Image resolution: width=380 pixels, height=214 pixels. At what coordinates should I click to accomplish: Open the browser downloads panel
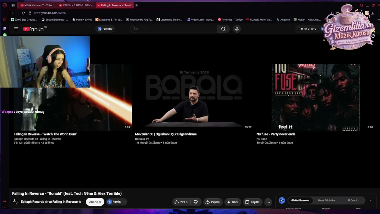click(372, 13)
